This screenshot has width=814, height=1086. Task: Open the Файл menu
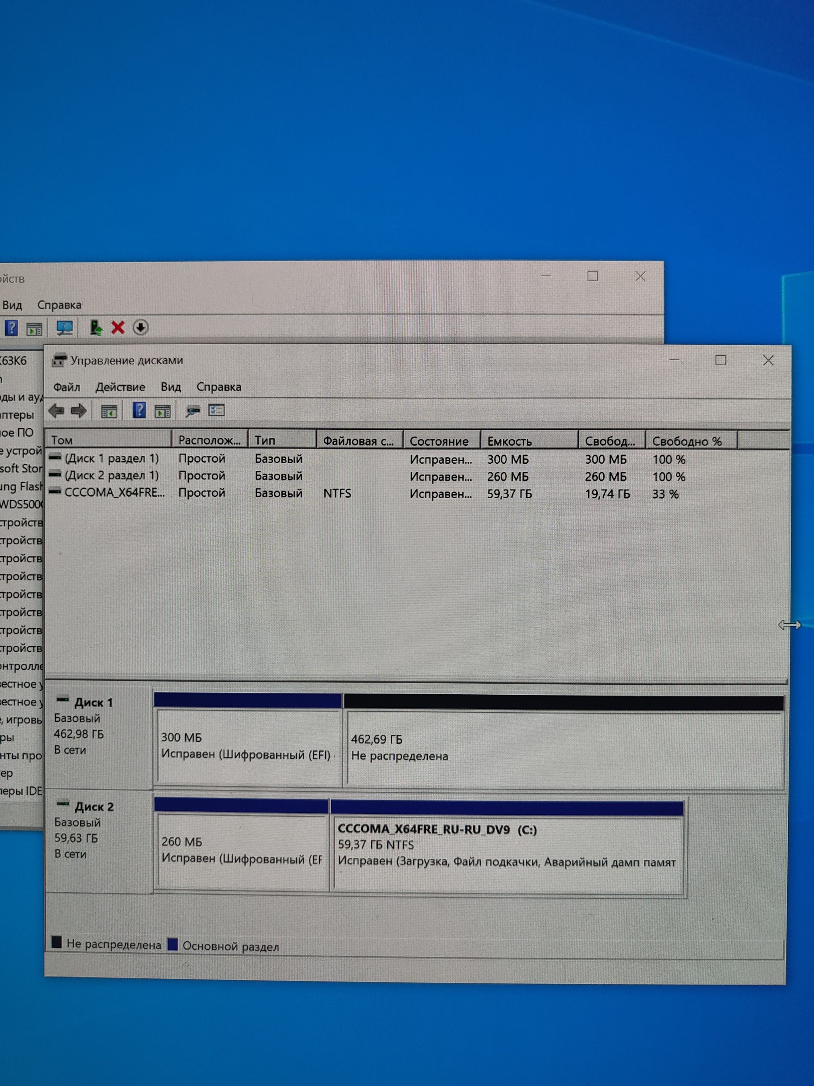pyautogui.click(x=67, y=387)
